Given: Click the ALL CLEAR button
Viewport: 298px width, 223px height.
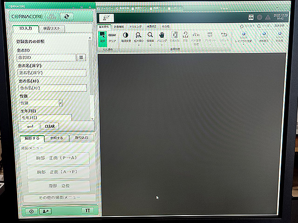Looking at the screenshot, I should pos(52,17).
